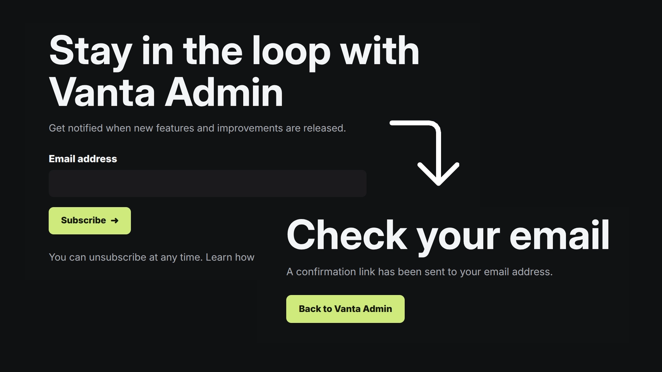Click the downward arrowhead of the curved arrow
The image size is (662, 372).
click(439, 174)
